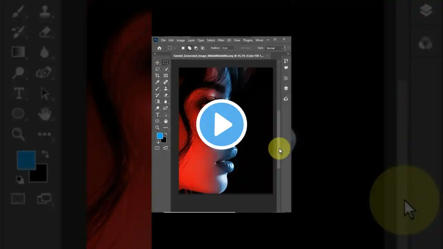Select the Dodge tool
The height and width of the screenshot is (249, 443).
157,108
